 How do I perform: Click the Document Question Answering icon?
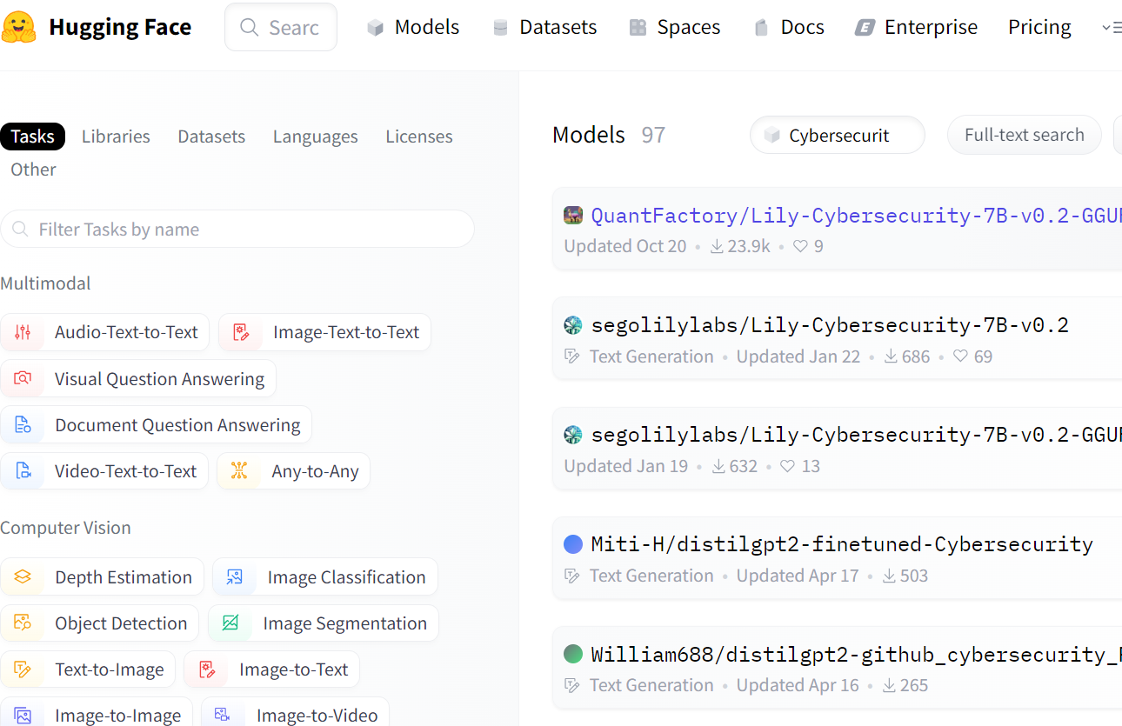click(x=23, y=425)
